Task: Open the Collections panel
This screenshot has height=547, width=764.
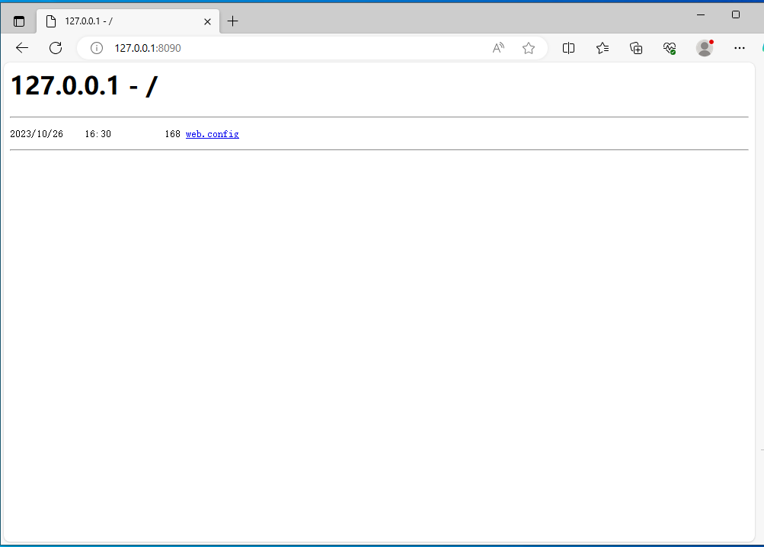Action: point(636,47)
